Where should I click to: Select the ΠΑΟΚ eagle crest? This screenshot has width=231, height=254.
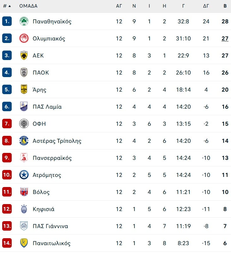pos(24,72)
